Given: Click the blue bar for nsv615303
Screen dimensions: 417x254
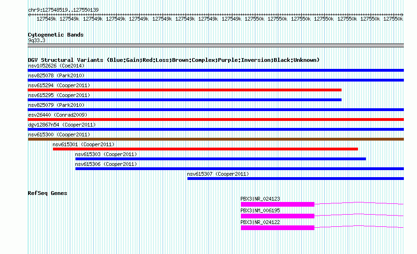Looking at the screenshot, I should [x=221, y=159].
